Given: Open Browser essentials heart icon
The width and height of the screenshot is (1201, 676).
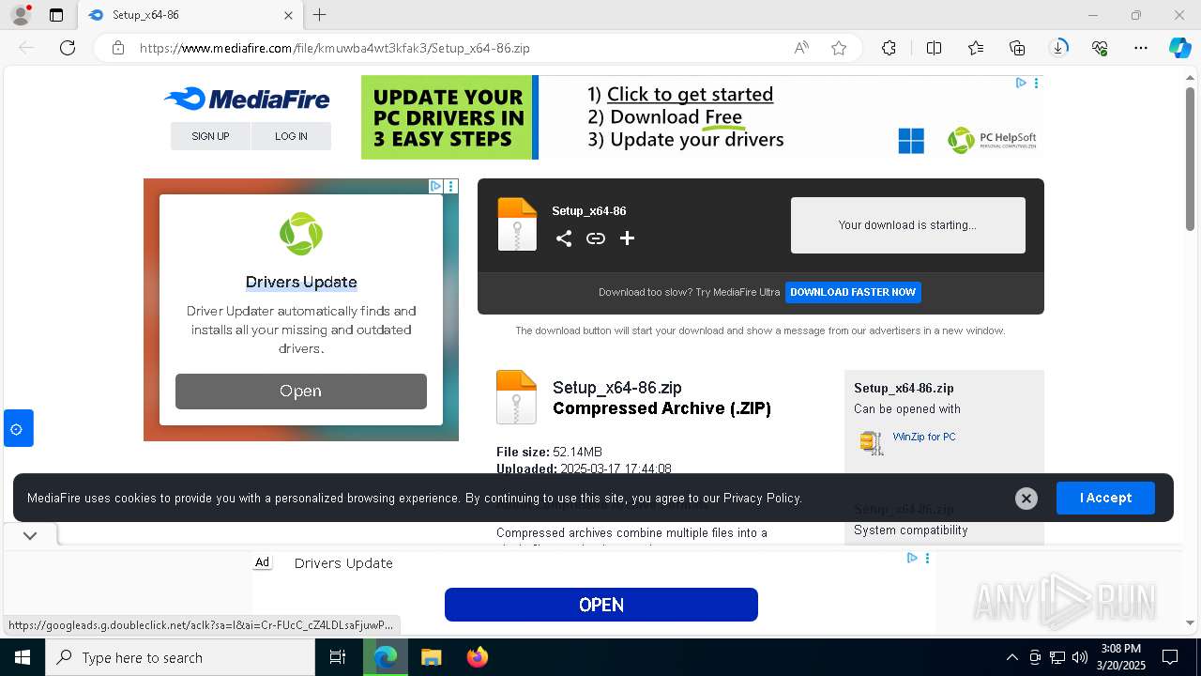Looking at the screenshot, I should (x=1100, y=48).
